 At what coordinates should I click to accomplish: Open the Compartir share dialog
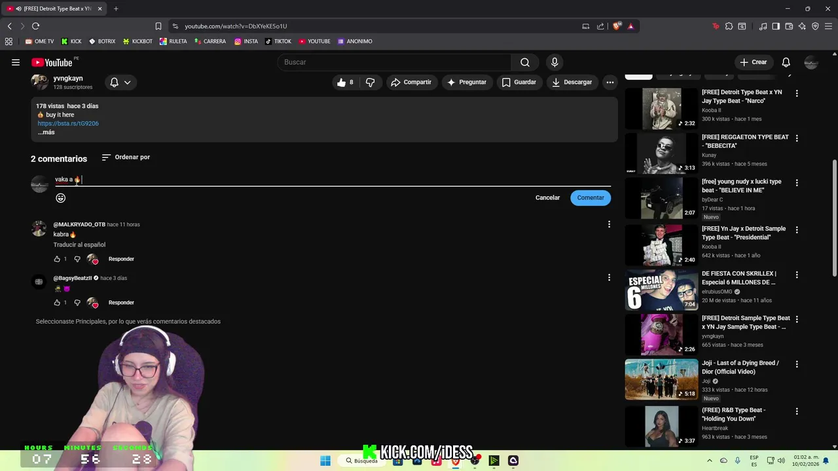click(x=411, y=82)
